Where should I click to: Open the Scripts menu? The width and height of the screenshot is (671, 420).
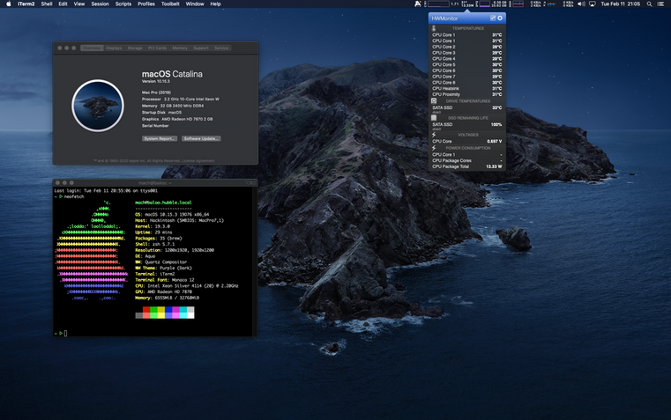click(x=123, y=4)
